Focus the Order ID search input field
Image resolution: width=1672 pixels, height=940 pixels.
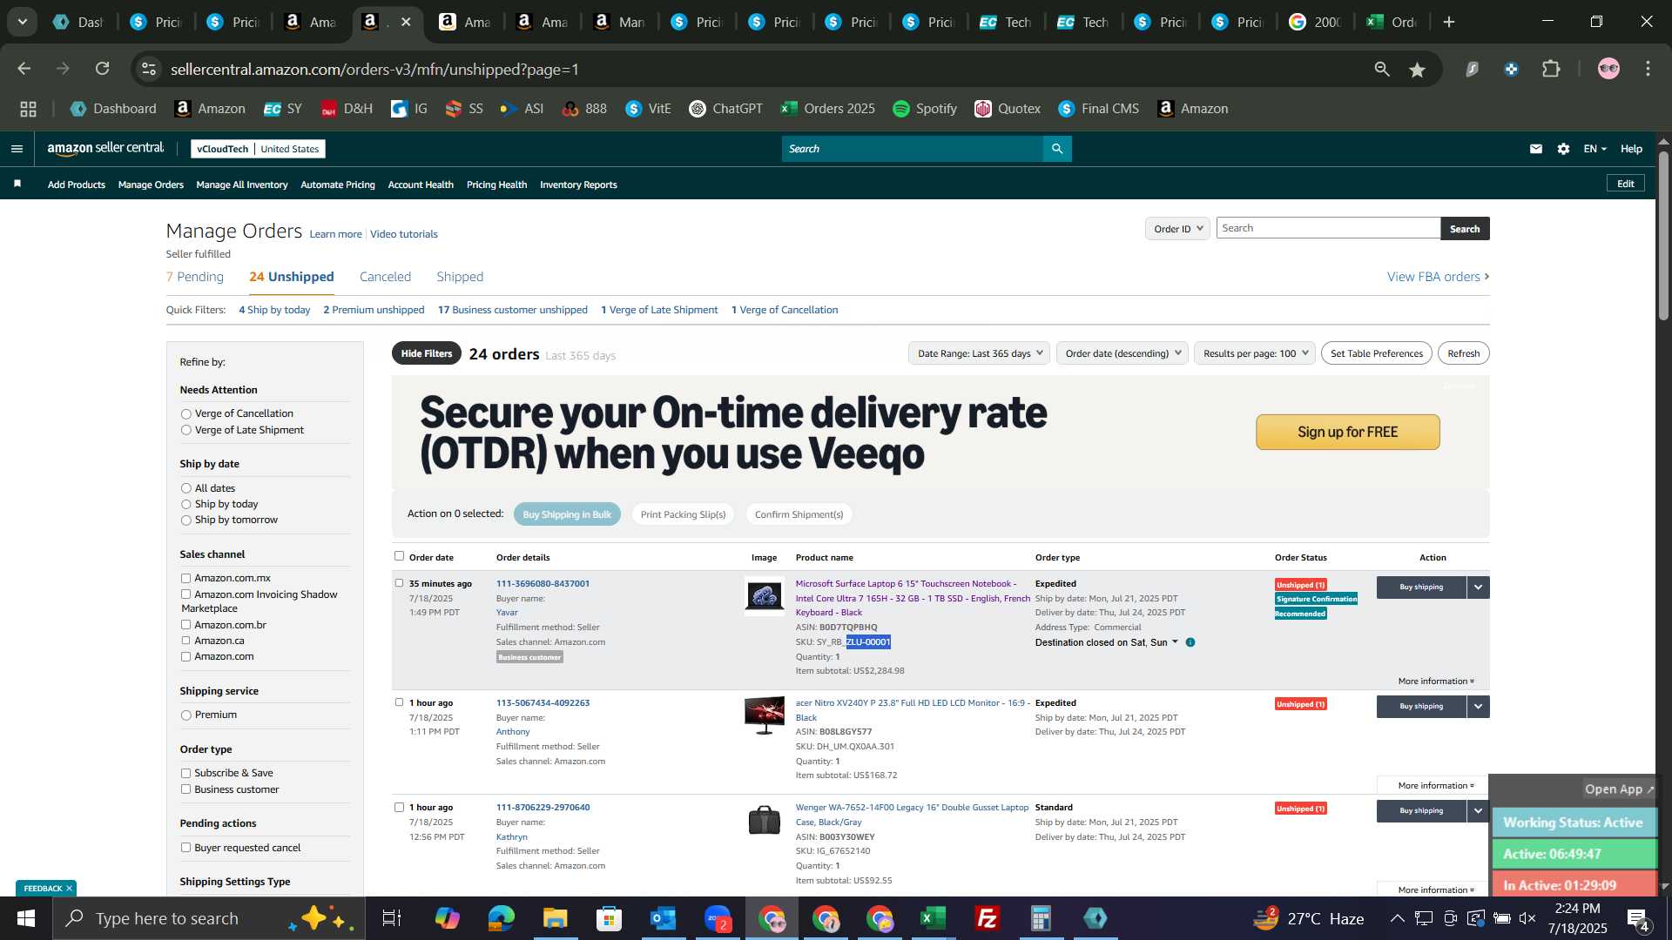coord(1328,228)
